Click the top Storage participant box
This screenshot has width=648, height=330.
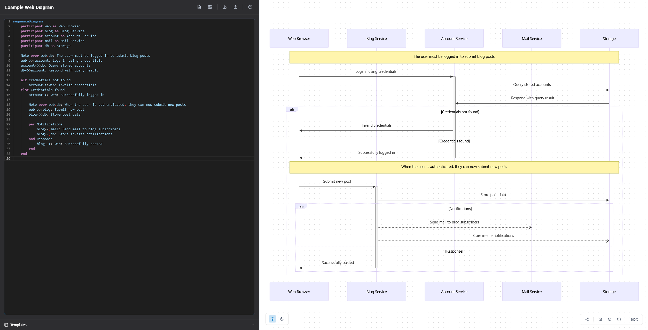click(x=609, y=38)
